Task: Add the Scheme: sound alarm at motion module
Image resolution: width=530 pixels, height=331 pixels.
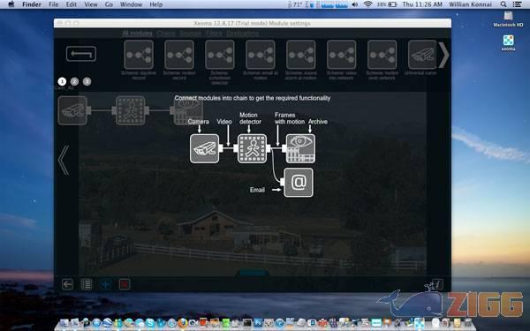Action: pyautogui.click(x=301, y=55)
